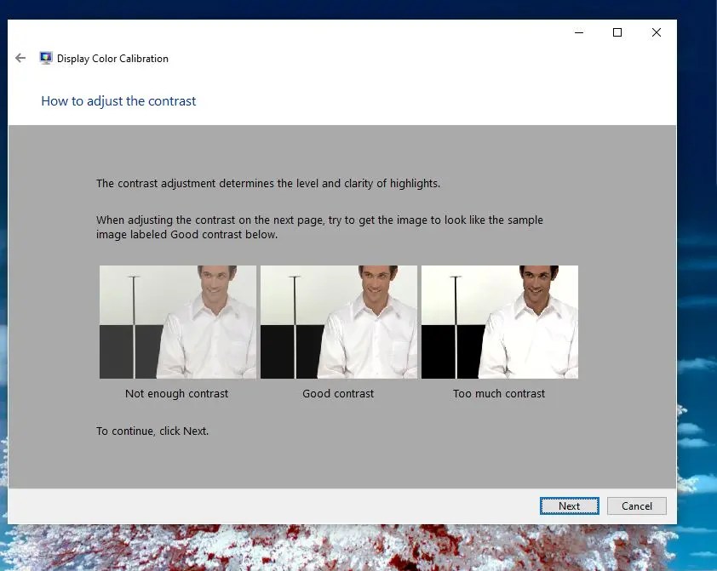Click the 'Too much contrast' label
The height and width of the screenshot is (571, 717).
pos(499,393)
